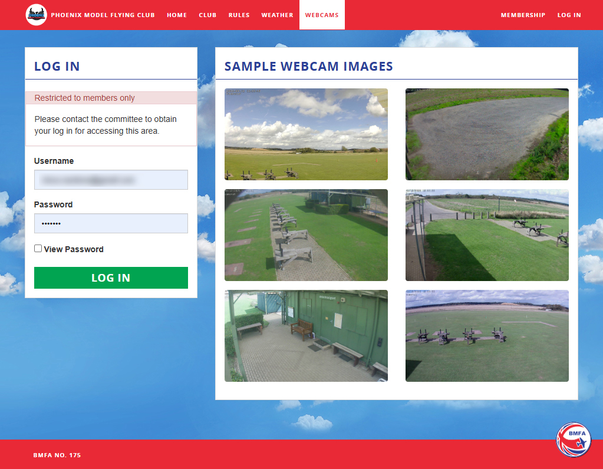Click Log In in top navigation

569,15
